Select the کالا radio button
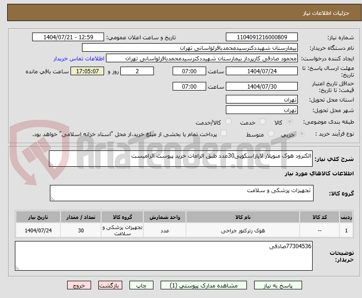This screenshot has width=362, height=298. coord(290,122)
